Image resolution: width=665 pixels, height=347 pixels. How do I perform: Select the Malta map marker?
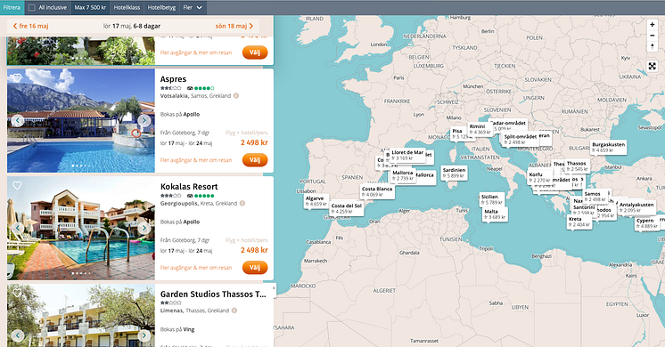click(495, 214)
